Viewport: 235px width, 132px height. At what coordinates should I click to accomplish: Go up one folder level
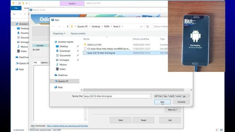[68, 27]
